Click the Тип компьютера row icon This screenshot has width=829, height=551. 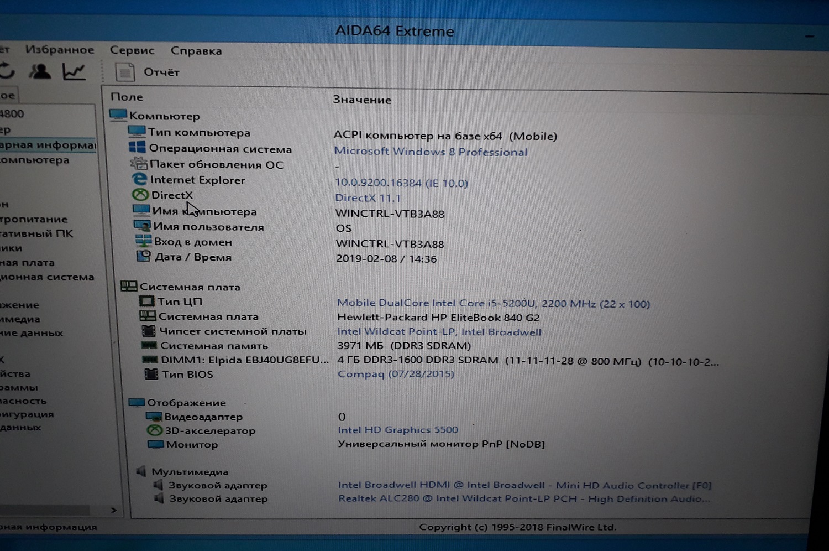pos(137,131)
